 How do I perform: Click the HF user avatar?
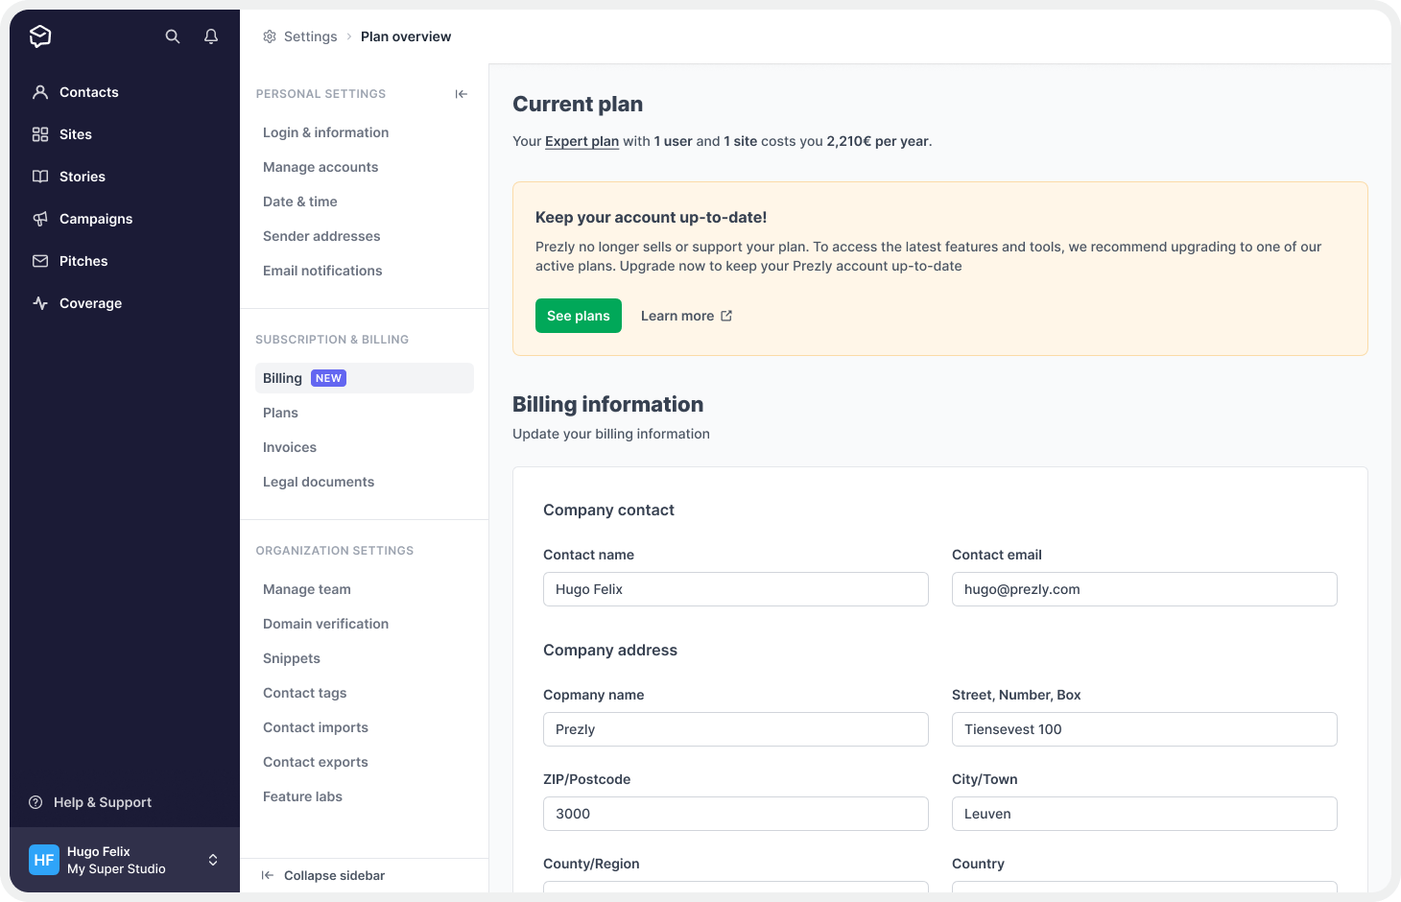[44, 860]
